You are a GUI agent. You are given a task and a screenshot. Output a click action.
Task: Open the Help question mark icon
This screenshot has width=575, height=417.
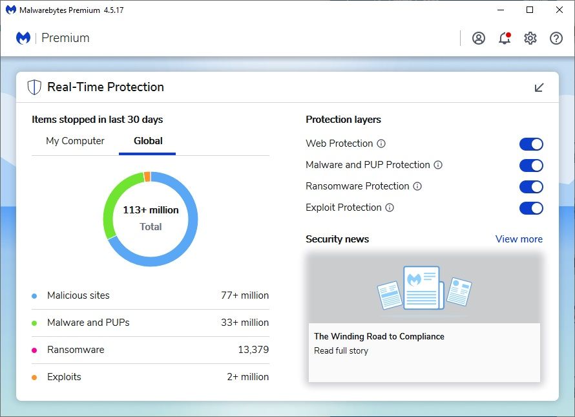(x=556, y=38)
